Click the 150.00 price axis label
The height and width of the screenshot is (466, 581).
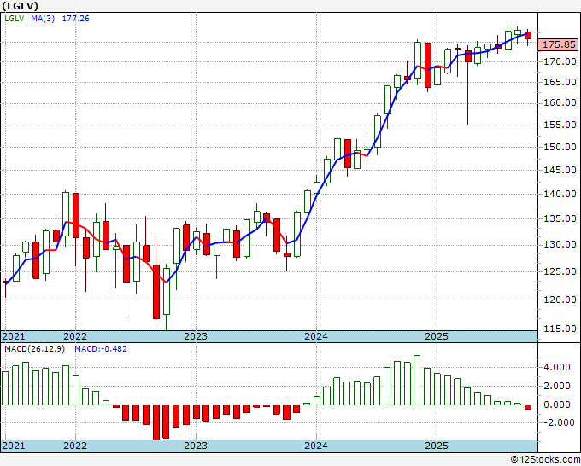tap(560, 147)
